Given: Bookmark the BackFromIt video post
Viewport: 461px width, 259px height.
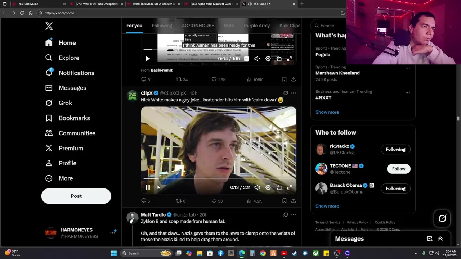Looking at the screenshot, I should coord(284,79).
